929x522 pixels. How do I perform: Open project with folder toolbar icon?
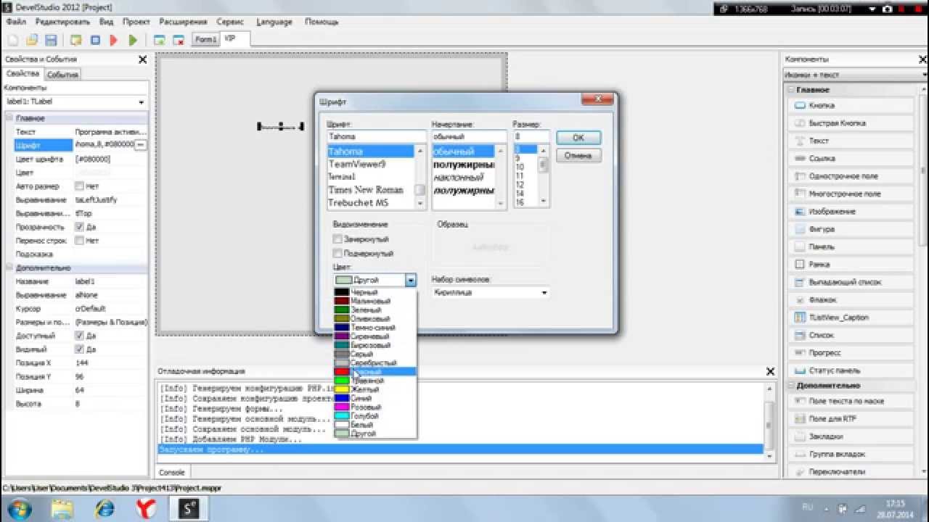tap(32, 40)
